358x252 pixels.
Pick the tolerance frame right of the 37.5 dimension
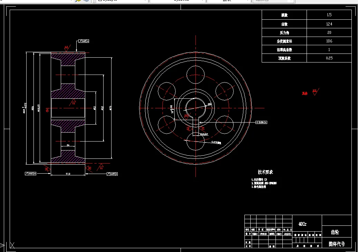point(112,174)
